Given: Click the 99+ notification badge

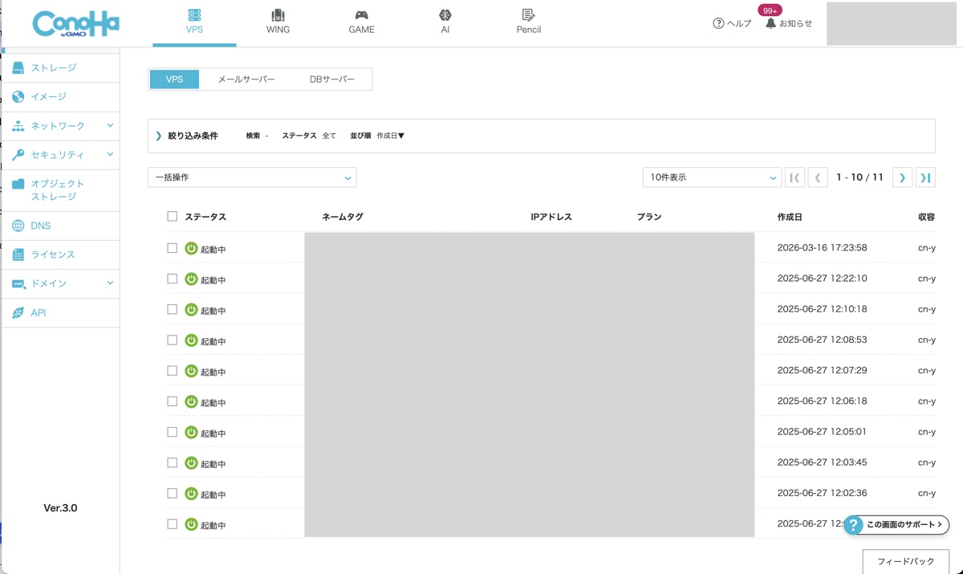Looking at the screenshot, I should pyautogui.click(x=770, y=10).
